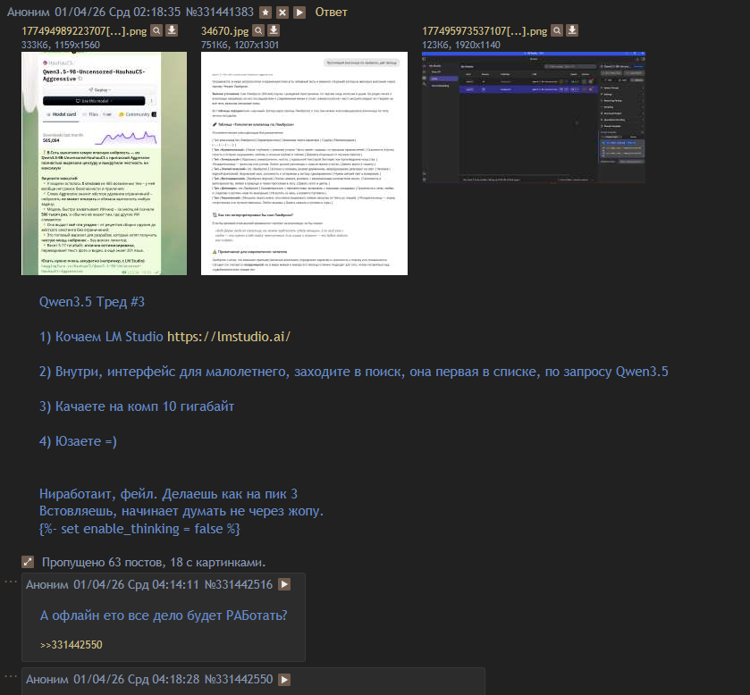This screenshot has width=750, height=695.
Task: Click post number №331441383
Action: pos(220,13)
